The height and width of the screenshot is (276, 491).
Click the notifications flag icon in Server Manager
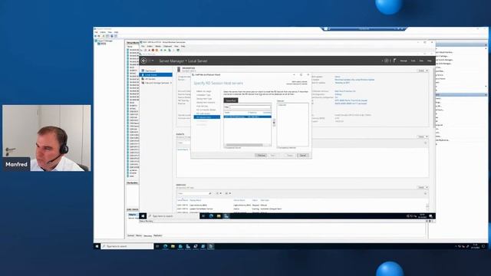click(x=395, y=61)
